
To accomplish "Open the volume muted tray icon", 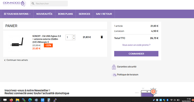I will (x=175, y=100).
